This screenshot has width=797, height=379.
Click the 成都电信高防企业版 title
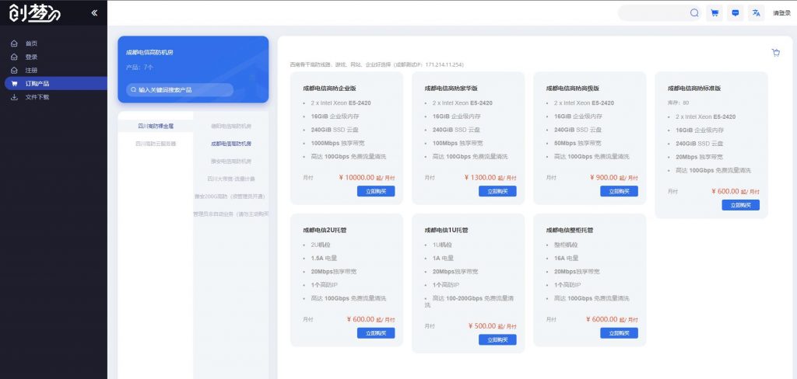329,89
